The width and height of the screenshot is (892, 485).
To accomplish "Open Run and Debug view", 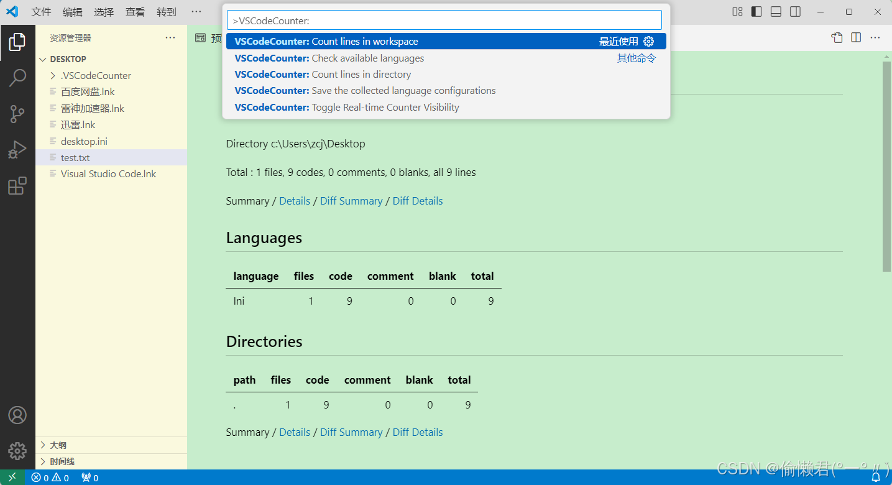I will tap(17, 150).
